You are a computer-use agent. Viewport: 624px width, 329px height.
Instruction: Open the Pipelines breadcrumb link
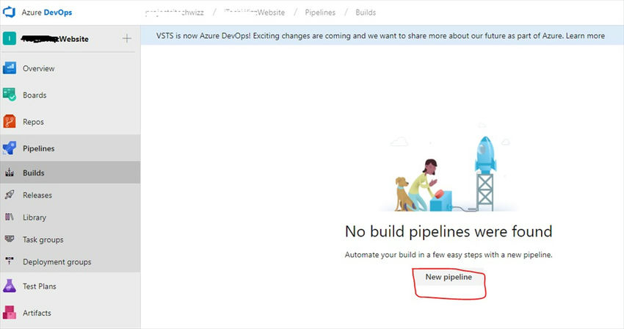(320, 12)
